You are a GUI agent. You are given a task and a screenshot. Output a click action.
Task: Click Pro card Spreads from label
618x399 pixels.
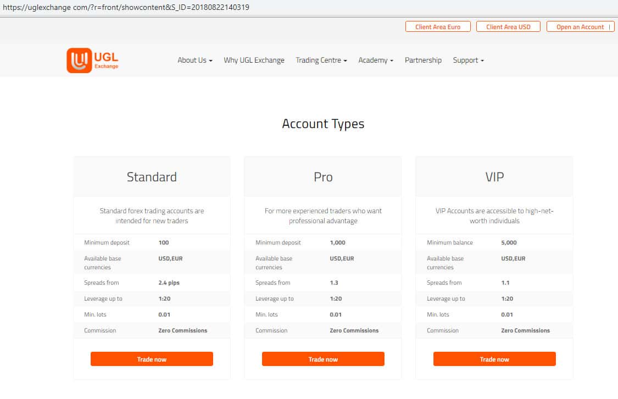[x=272, y=282]
